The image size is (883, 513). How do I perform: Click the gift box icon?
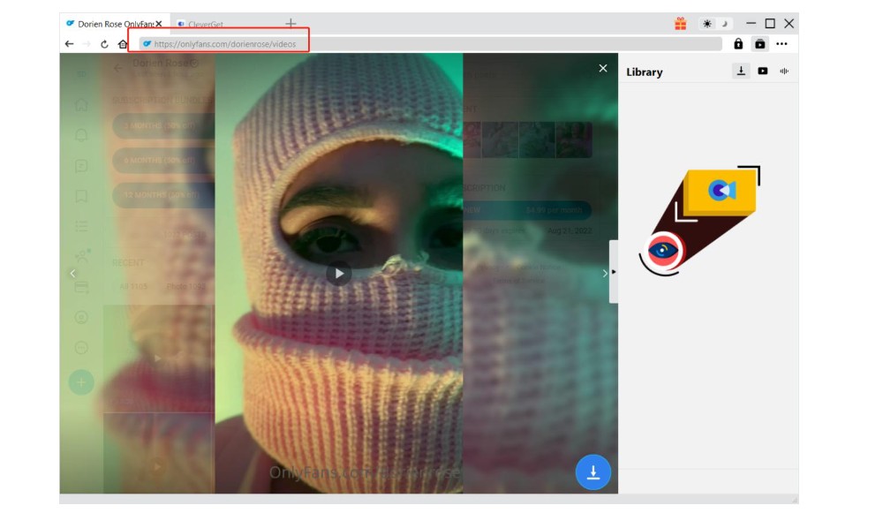click(681, 24)
